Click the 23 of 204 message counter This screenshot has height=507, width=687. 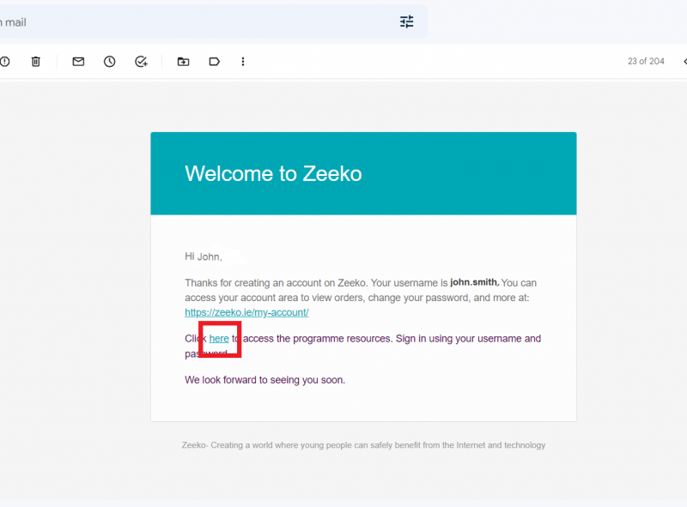tap(646, 61)
